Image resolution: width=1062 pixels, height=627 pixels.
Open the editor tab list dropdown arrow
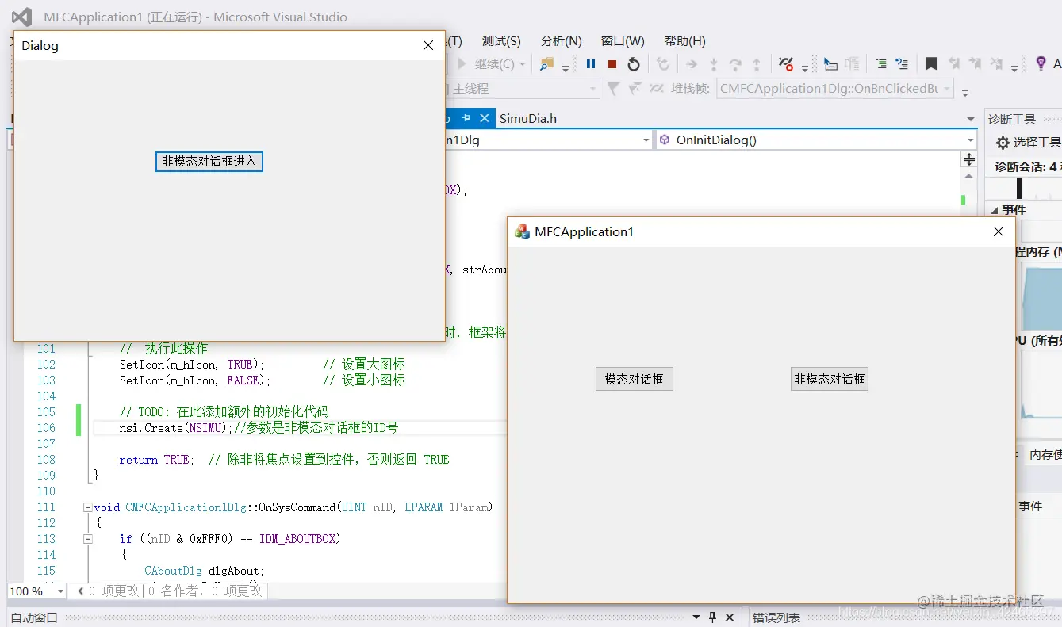[x=971, y=119]
